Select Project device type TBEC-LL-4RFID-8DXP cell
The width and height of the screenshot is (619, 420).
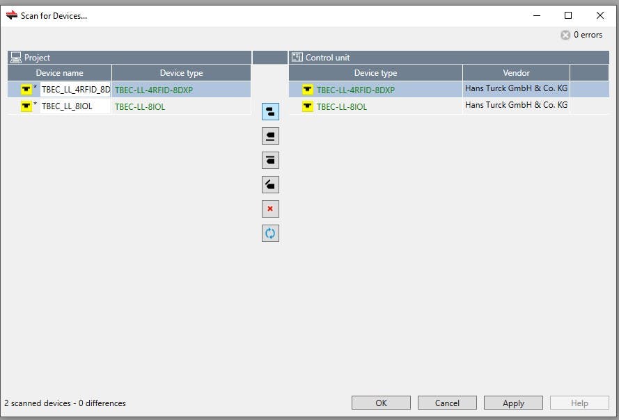click(181, 90)
